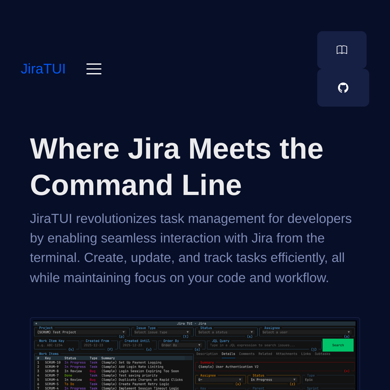Screen dimensions: 390x390
Task: Open the Order By dropdown
Action: click(181, 345)
